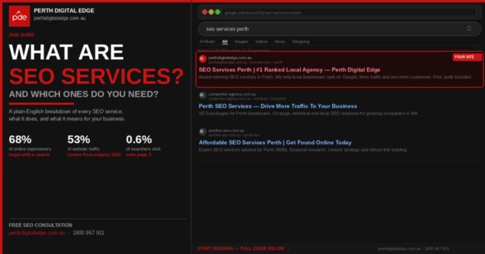Click the competitor-agency.com.au result favicon
The image size is (485, 254).
[202, 95]
